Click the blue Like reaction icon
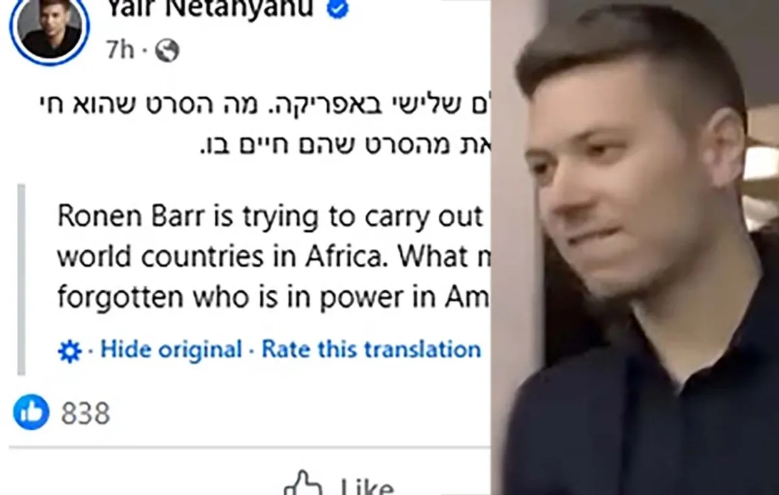The image size is (779, 495). 31,412
